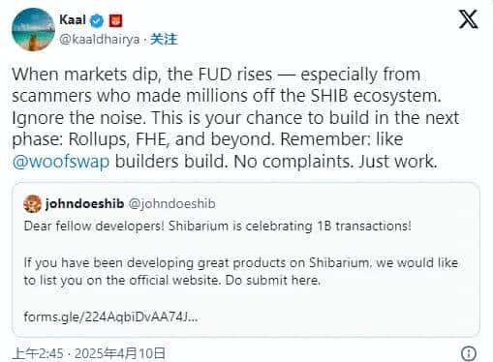Screen dimensions: 493x362
Task: Click the 上午2:45 post timestamp
Action: pyautogui.click(x=38, y=353)
